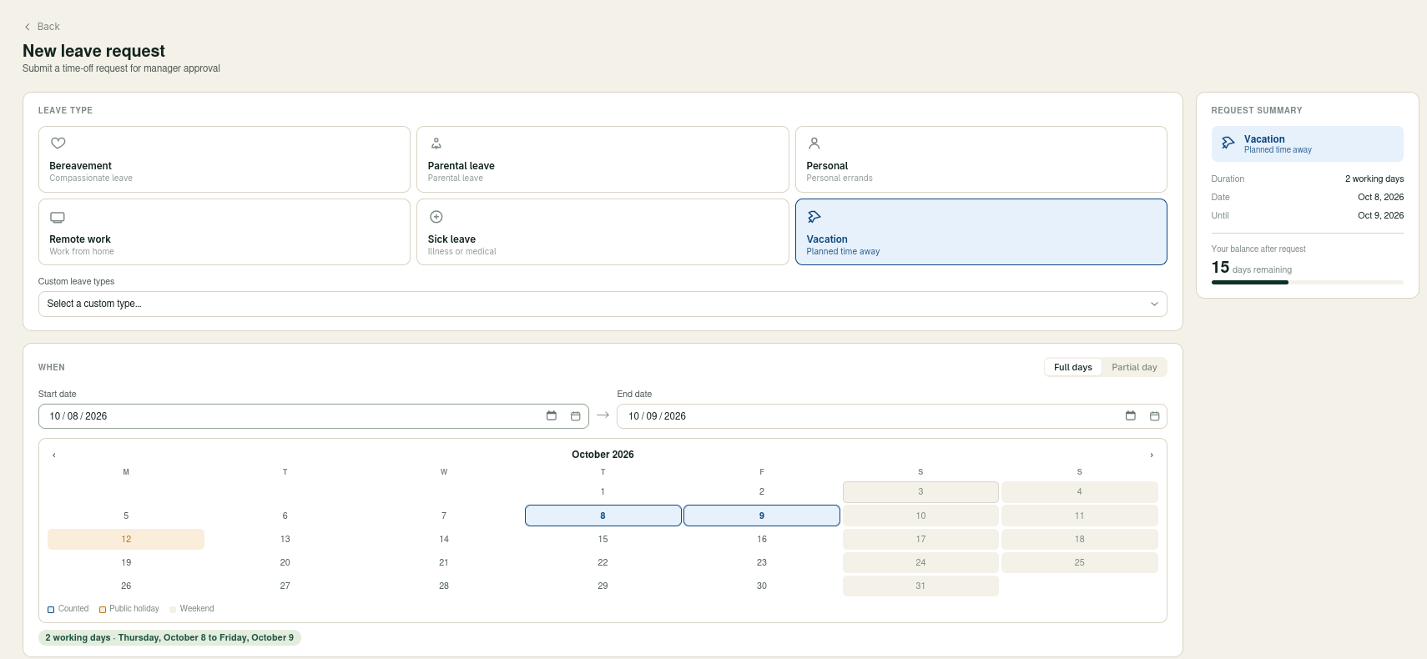Select the Sick leave type card
1427x659 pixels.
point(603,232)
